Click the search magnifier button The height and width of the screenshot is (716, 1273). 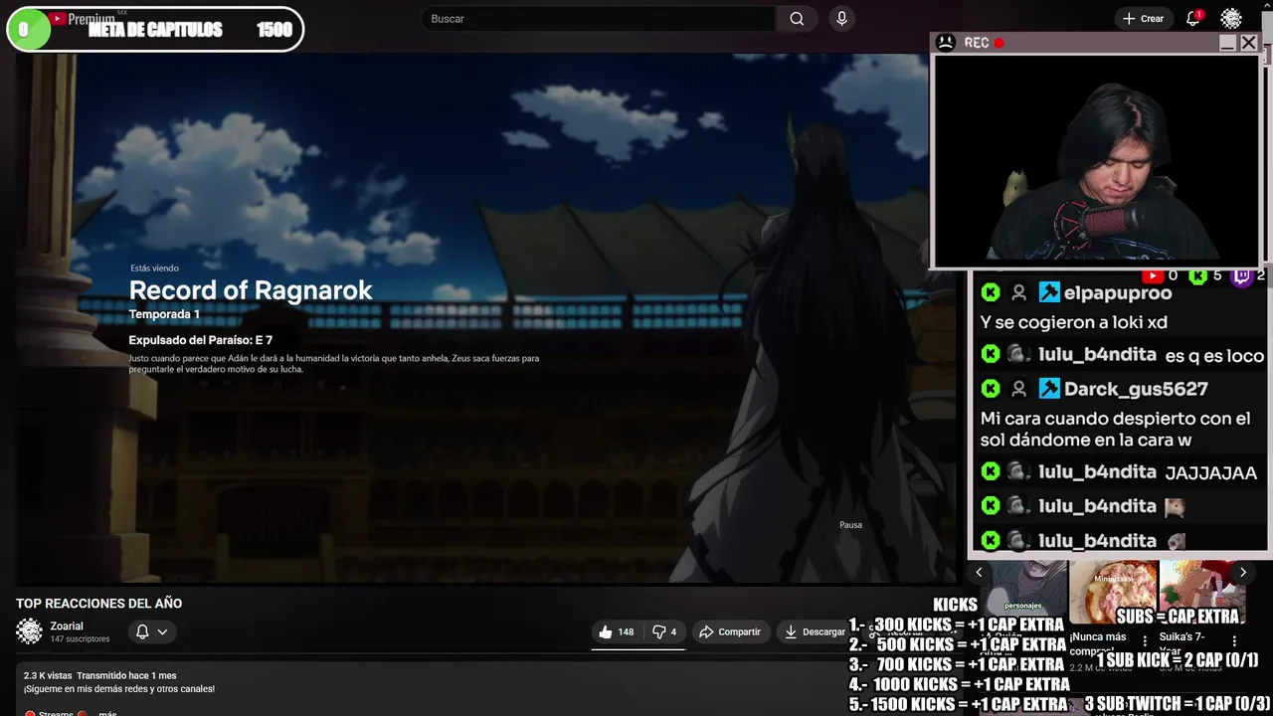coord(797,19)
